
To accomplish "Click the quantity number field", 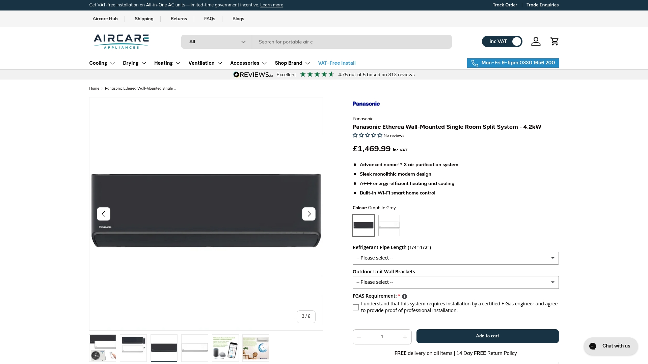I will pos(382,337).
